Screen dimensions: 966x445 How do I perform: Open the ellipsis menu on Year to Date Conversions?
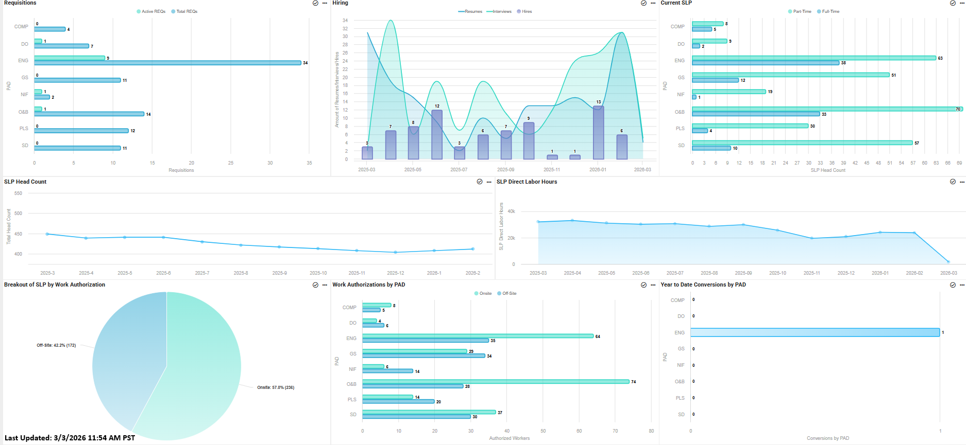(x=962, y=285)
